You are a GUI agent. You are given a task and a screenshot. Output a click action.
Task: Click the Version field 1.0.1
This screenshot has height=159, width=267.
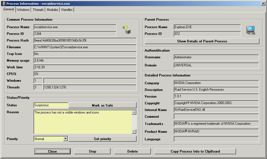click(216, 96)
